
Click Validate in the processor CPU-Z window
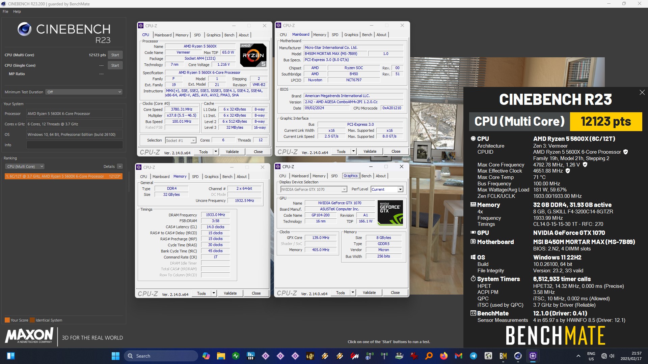(x=232, y=152)
